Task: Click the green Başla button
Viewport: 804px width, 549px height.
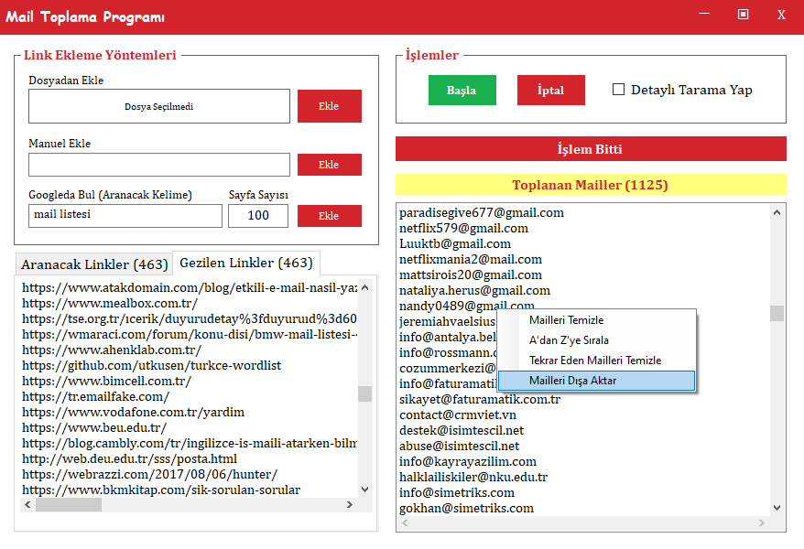Action: click(462, 91)
